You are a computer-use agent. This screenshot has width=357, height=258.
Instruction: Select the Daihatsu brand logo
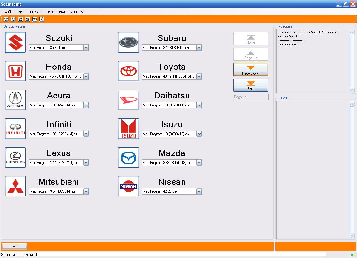[128, 100]
